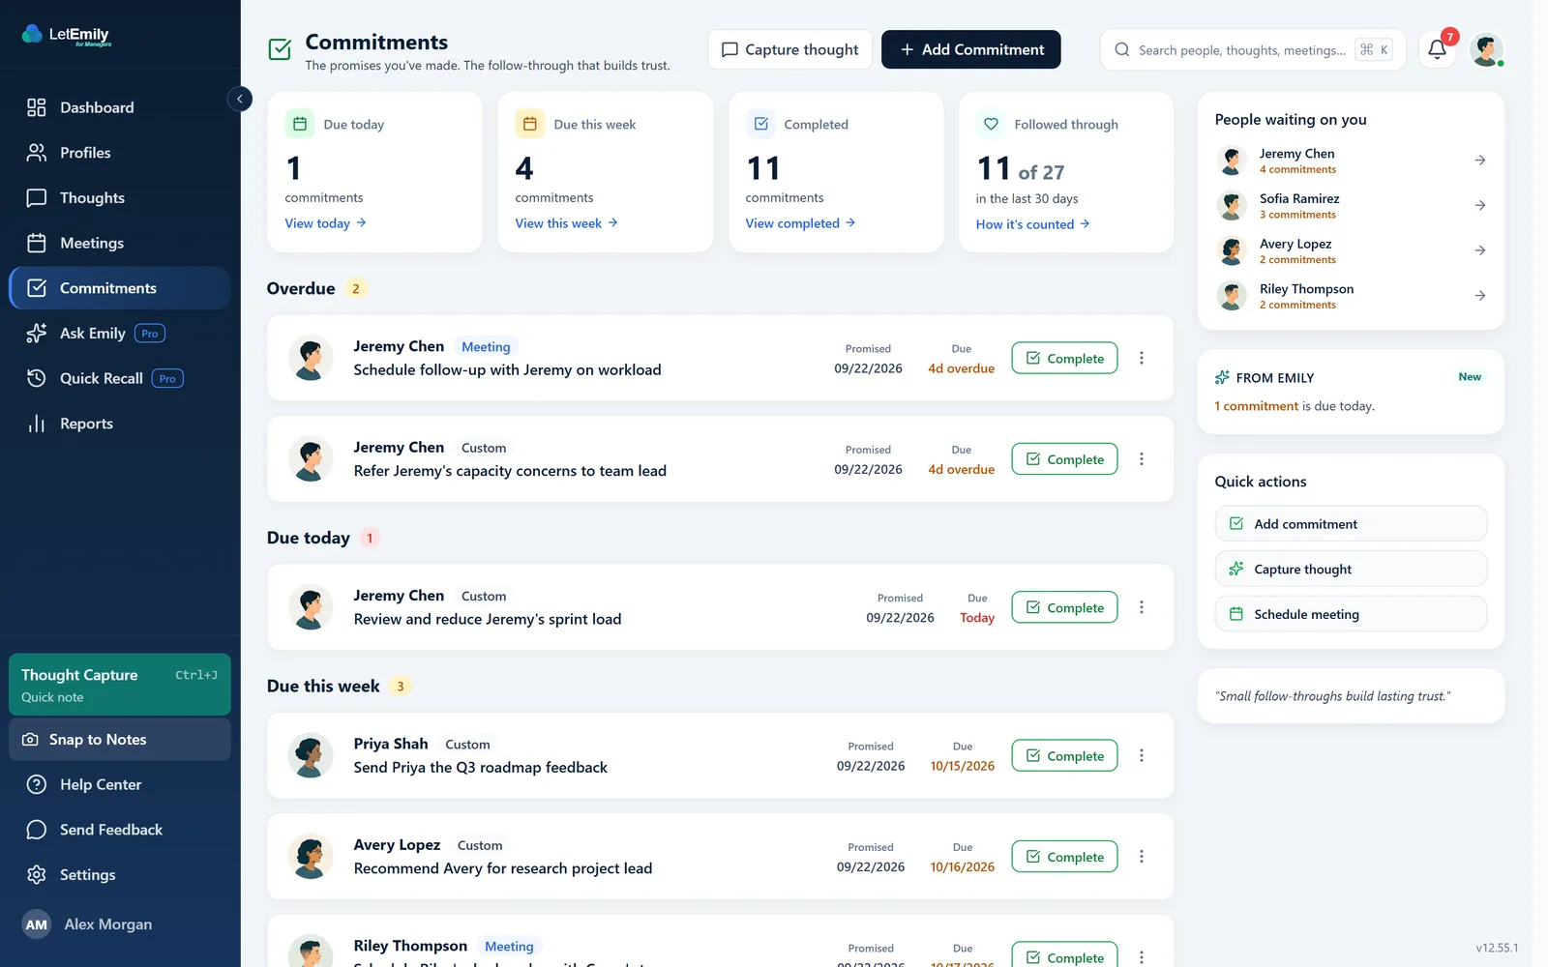The width and height of the screenshot is (1548, 967).
Task: Open more options for Schedule follow-up with Jeremy
Action: [x=1142, y=358]
